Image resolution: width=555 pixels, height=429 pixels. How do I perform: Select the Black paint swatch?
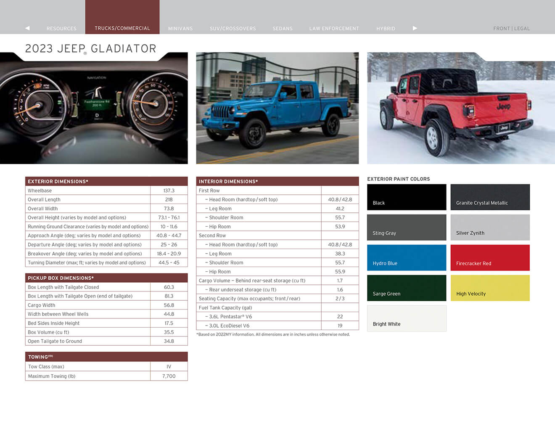407,197
